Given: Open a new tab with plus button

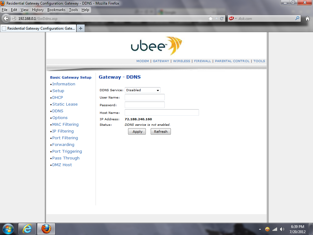Looking at the screenshot, I should click(81, 28).
